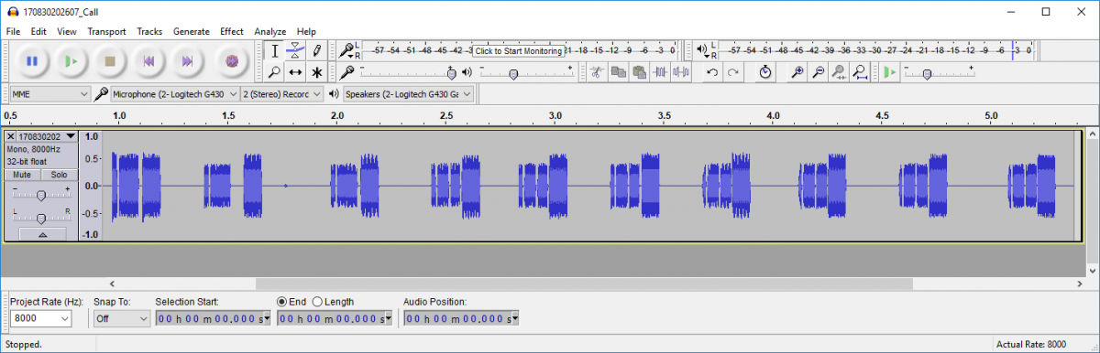
Task: Select the End radio button
Action: (x=281, y=302)
